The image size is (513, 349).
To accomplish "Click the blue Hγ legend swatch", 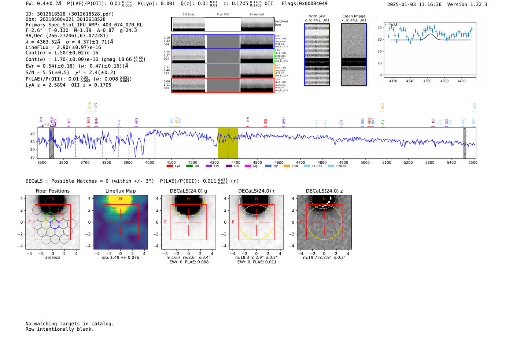I will 268,166.
